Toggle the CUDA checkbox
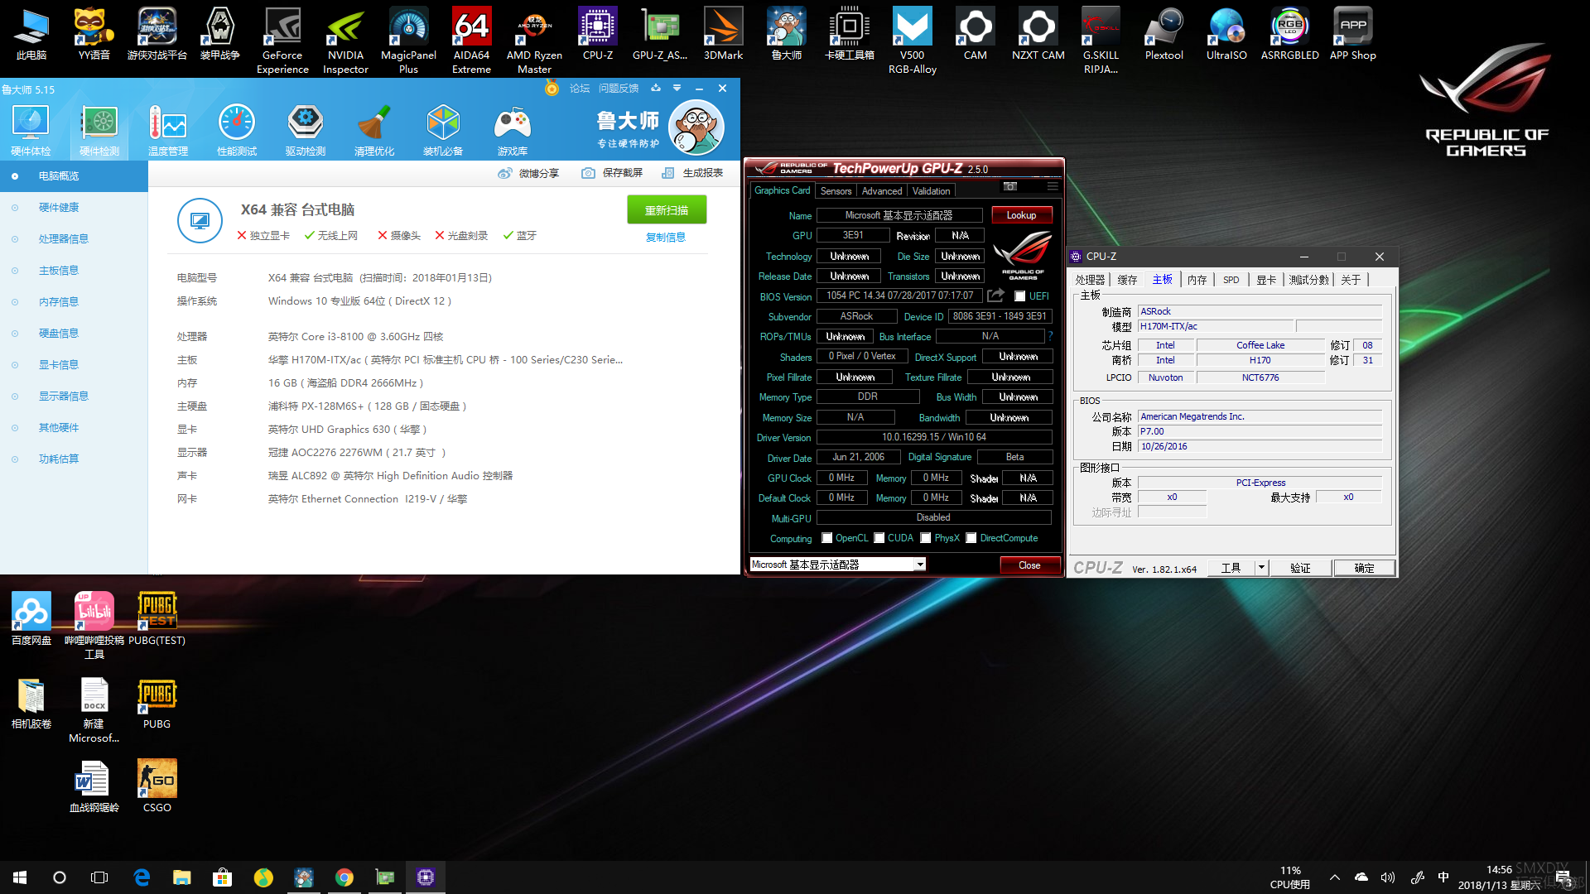This screenshot has width=1590, height=894. [x=879, y=538]
